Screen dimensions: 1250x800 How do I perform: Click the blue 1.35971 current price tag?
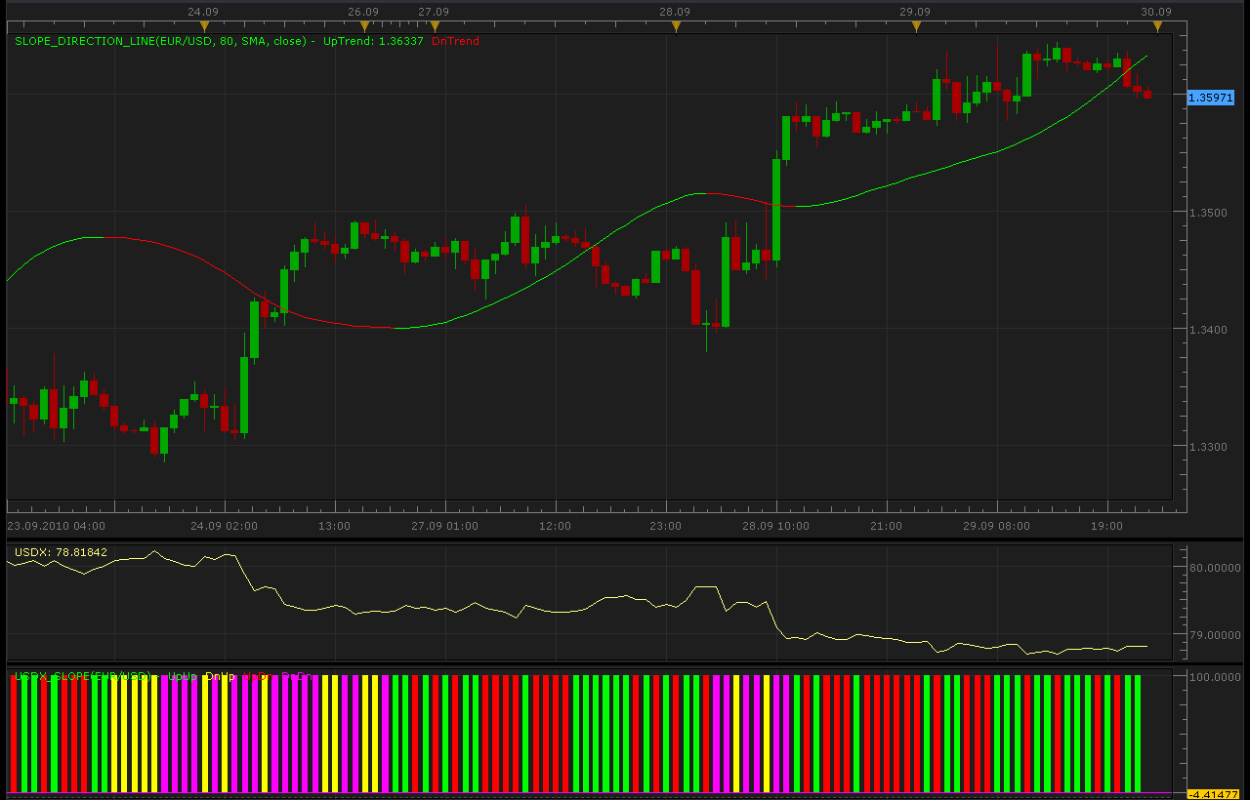pos(1211,98)
